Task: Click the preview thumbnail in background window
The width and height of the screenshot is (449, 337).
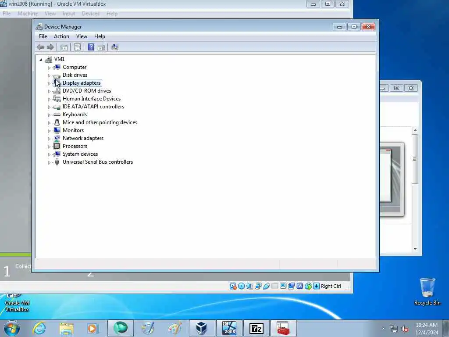Action: point(392,179)
